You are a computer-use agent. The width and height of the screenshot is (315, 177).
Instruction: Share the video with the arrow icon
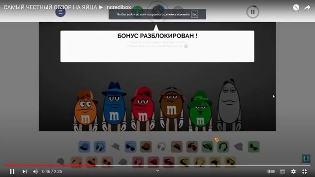(x=307, y=7)
